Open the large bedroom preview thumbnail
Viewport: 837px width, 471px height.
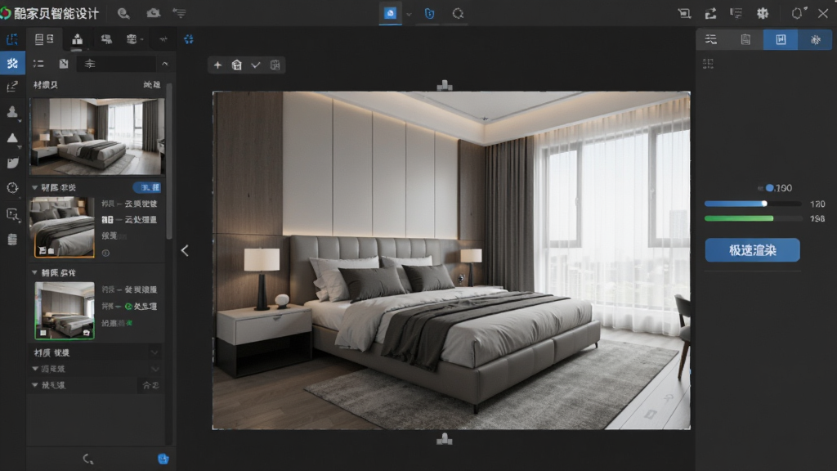(x=97, y=137)
